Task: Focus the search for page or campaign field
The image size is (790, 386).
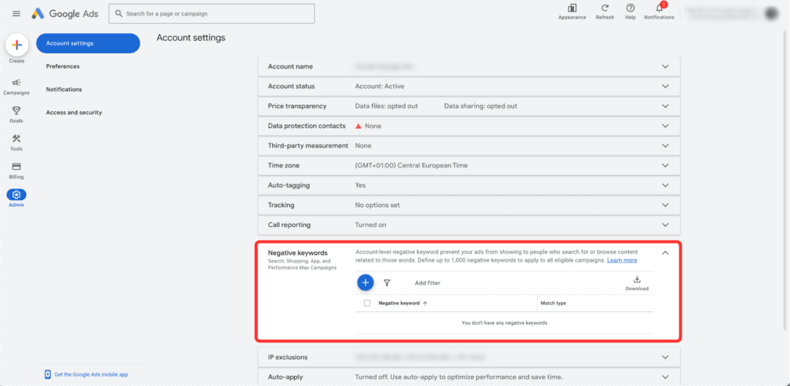Action: pyautogui.click(x=211, y=14)
